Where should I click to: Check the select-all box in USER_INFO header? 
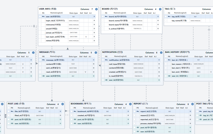point(40,13)
